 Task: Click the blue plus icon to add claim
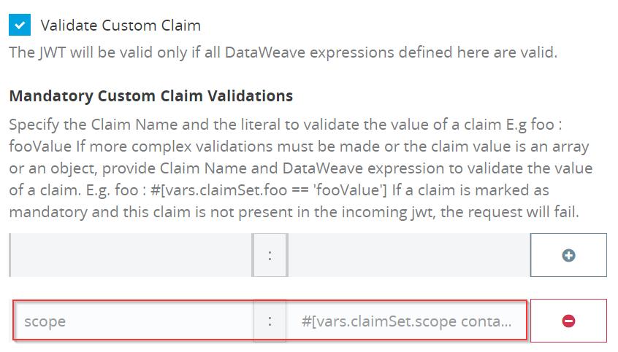coord(568,255)
